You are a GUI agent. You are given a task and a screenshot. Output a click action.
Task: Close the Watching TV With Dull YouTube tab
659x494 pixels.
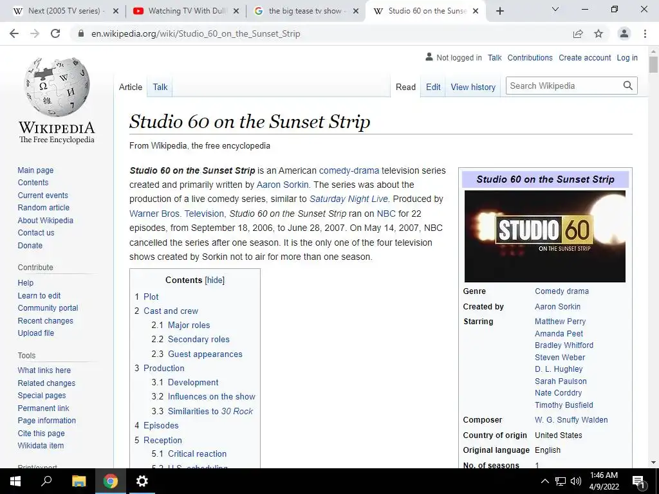tap(236, 11)
